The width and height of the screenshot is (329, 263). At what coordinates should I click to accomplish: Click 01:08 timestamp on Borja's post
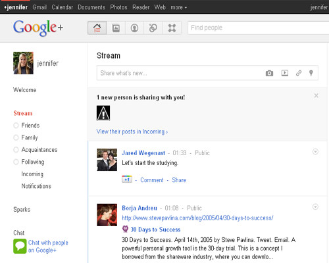coord(172,208)
